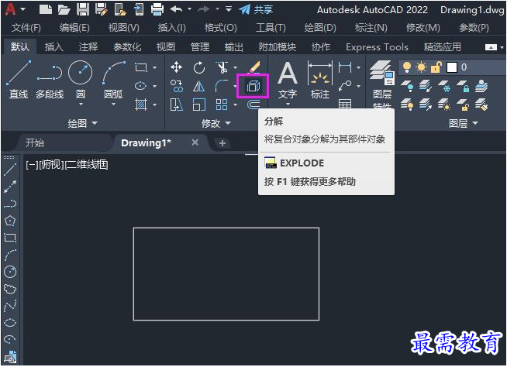The width and height of the screenshot is (507, 367).
Task: Select the Leader tool in annotation panel
Action: tap(345, 86)
